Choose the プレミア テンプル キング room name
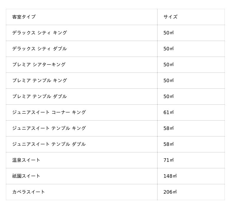This screenshot has height=209, width=236. point(40,80)
